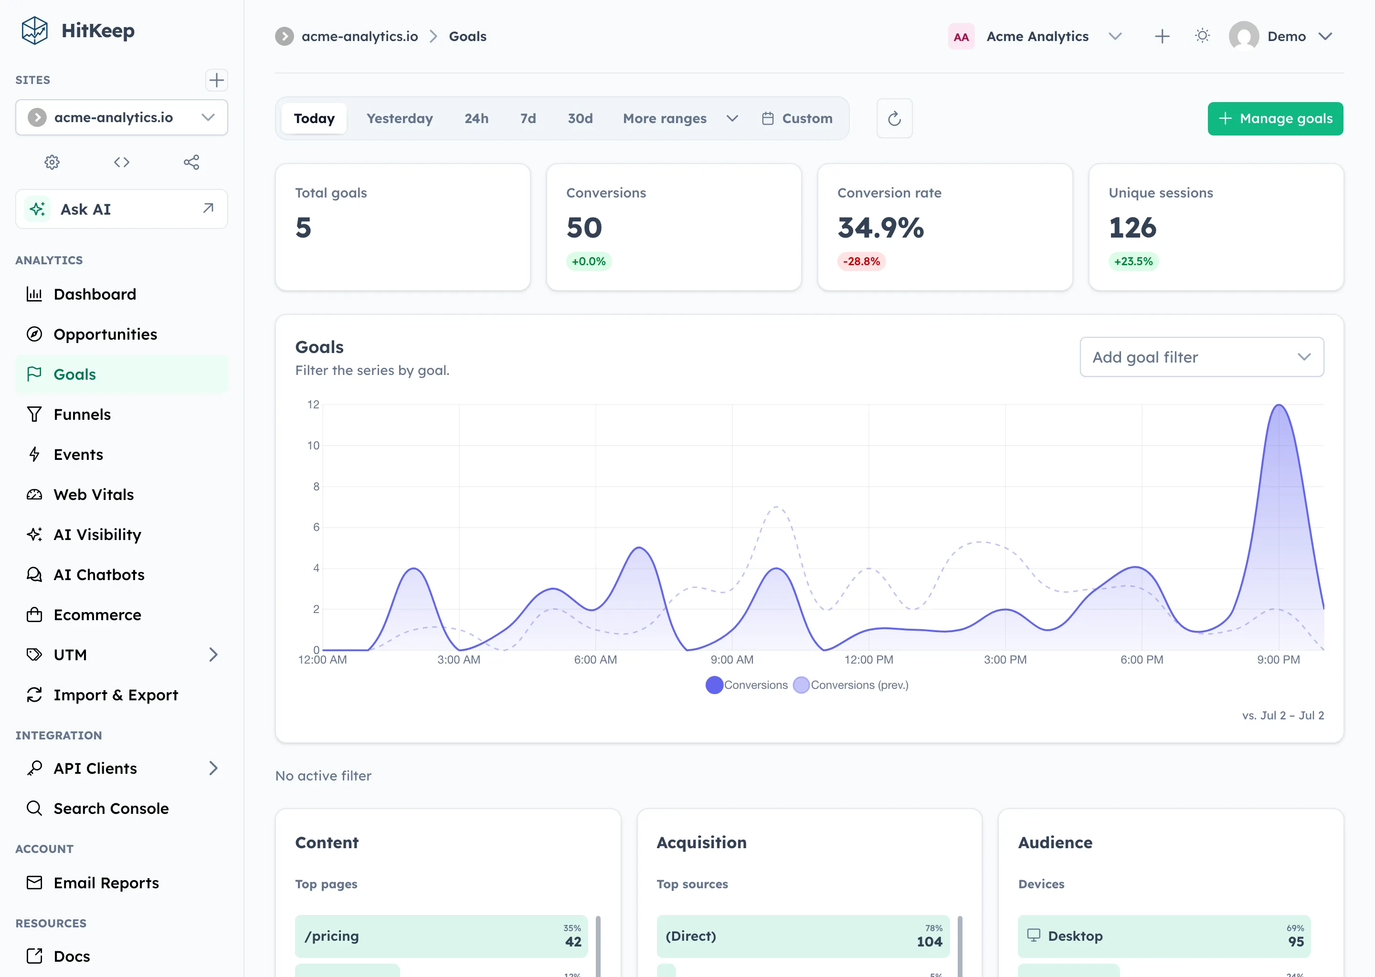Viewport: 1375px width, 977px height.
Task: Open the Custom date range
Action: [797, 118]
